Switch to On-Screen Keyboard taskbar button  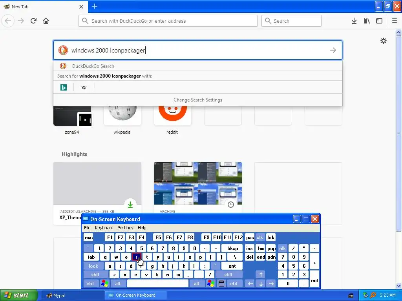[135, 296]
